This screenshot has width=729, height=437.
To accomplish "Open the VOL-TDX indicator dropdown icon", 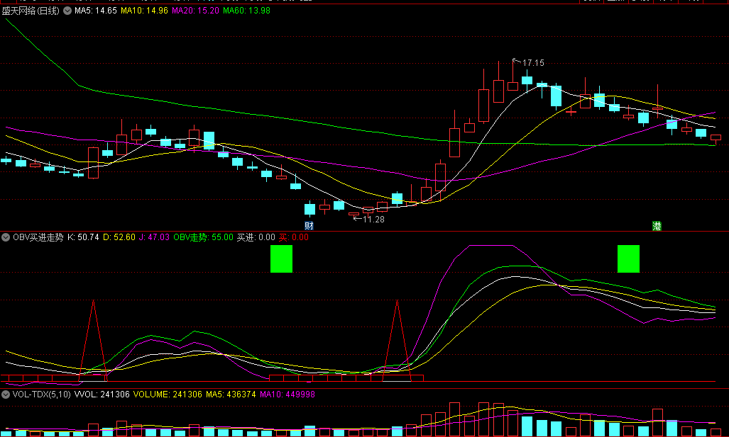I will [x=6, y=395].
